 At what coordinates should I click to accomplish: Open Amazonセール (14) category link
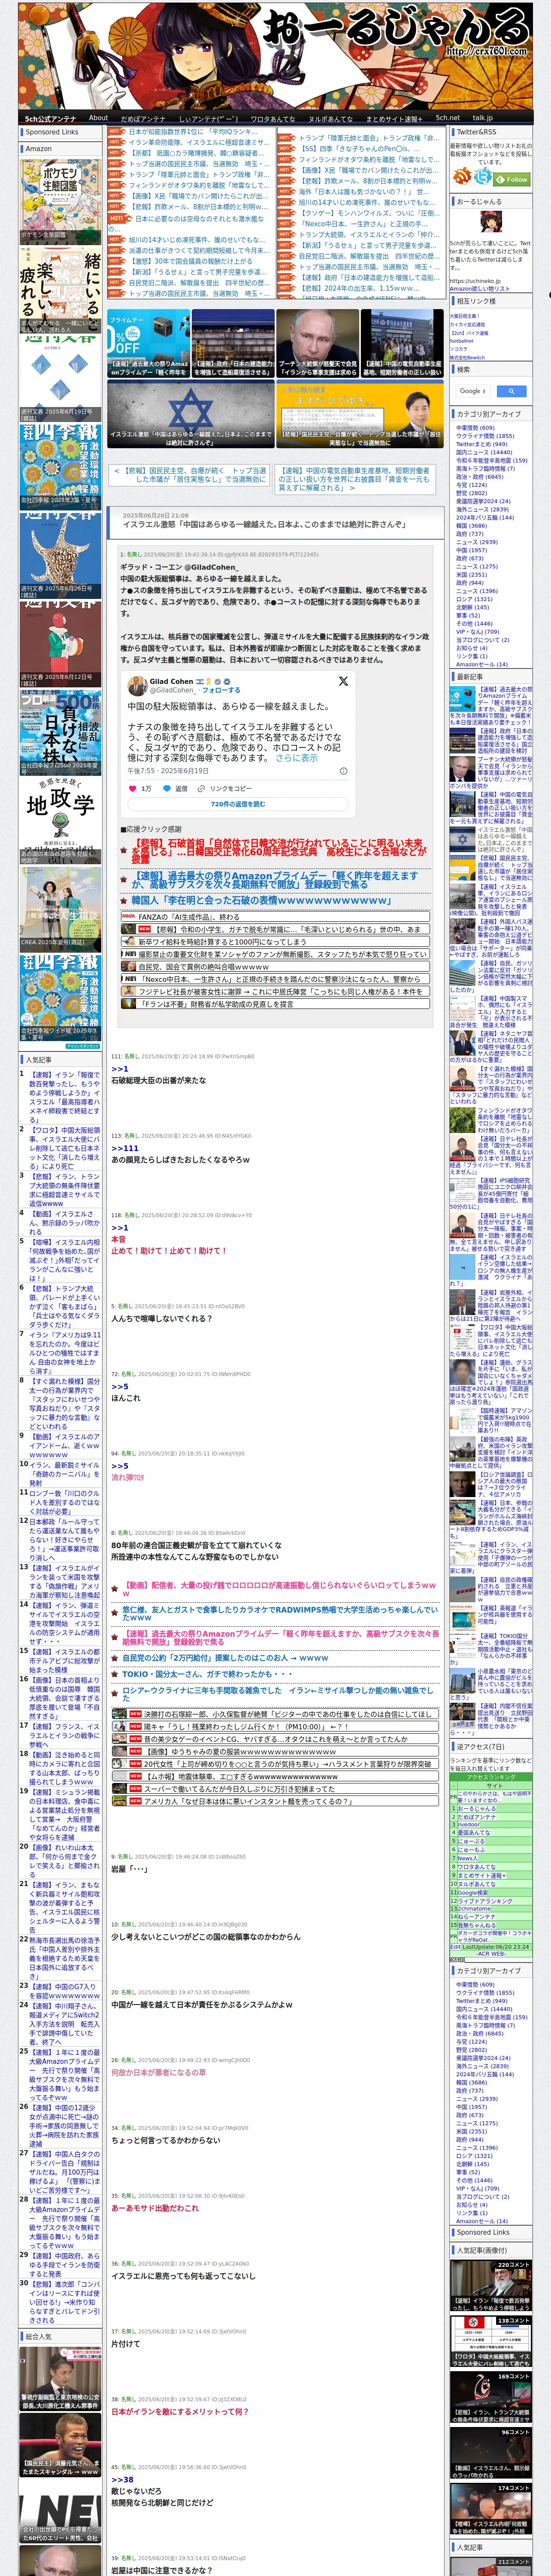click(481, 664)
